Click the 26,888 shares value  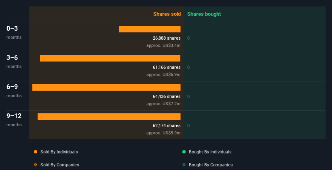point(167,38)
